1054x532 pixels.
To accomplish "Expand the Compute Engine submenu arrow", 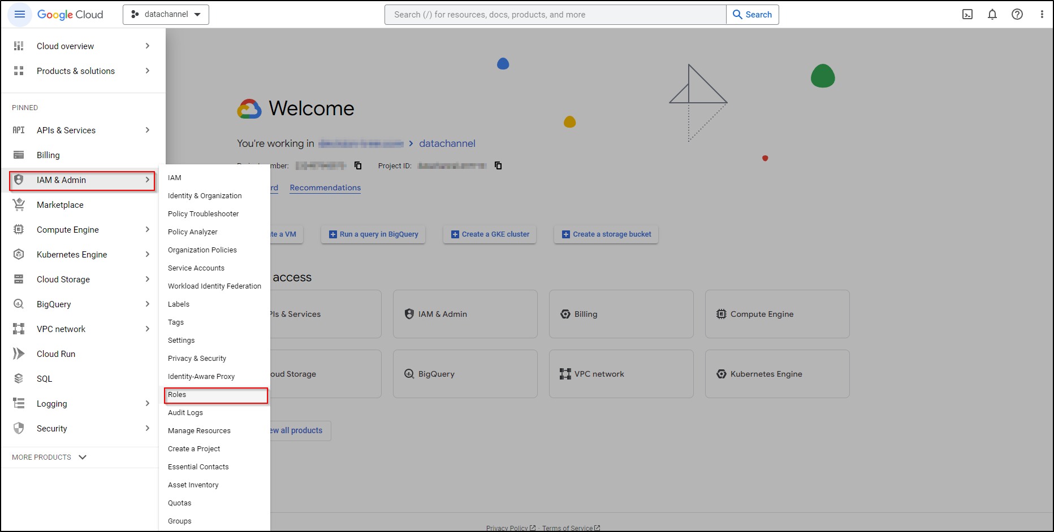I will 148,229.
